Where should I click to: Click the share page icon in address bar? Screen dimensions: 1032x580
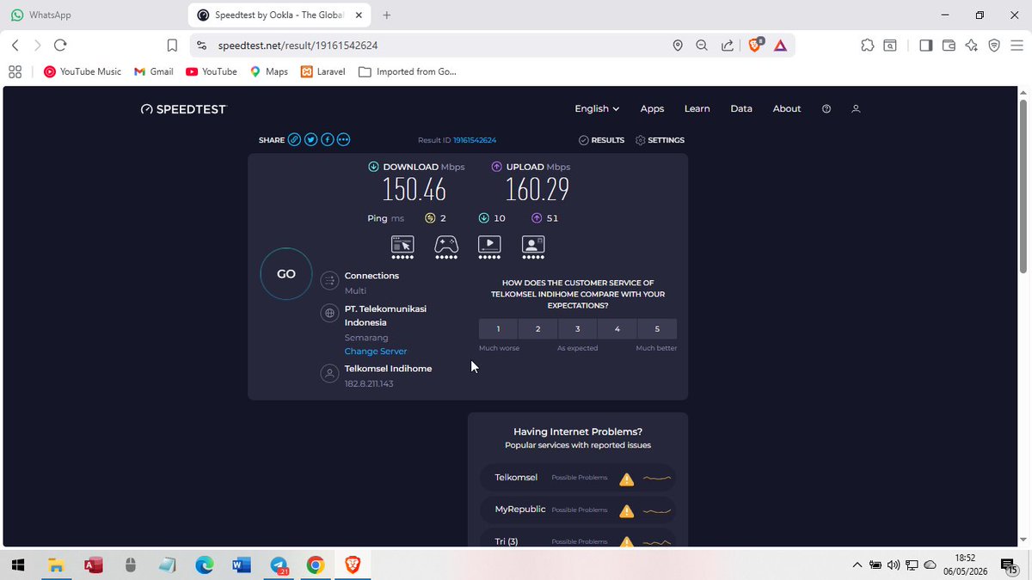click(728, 46)
